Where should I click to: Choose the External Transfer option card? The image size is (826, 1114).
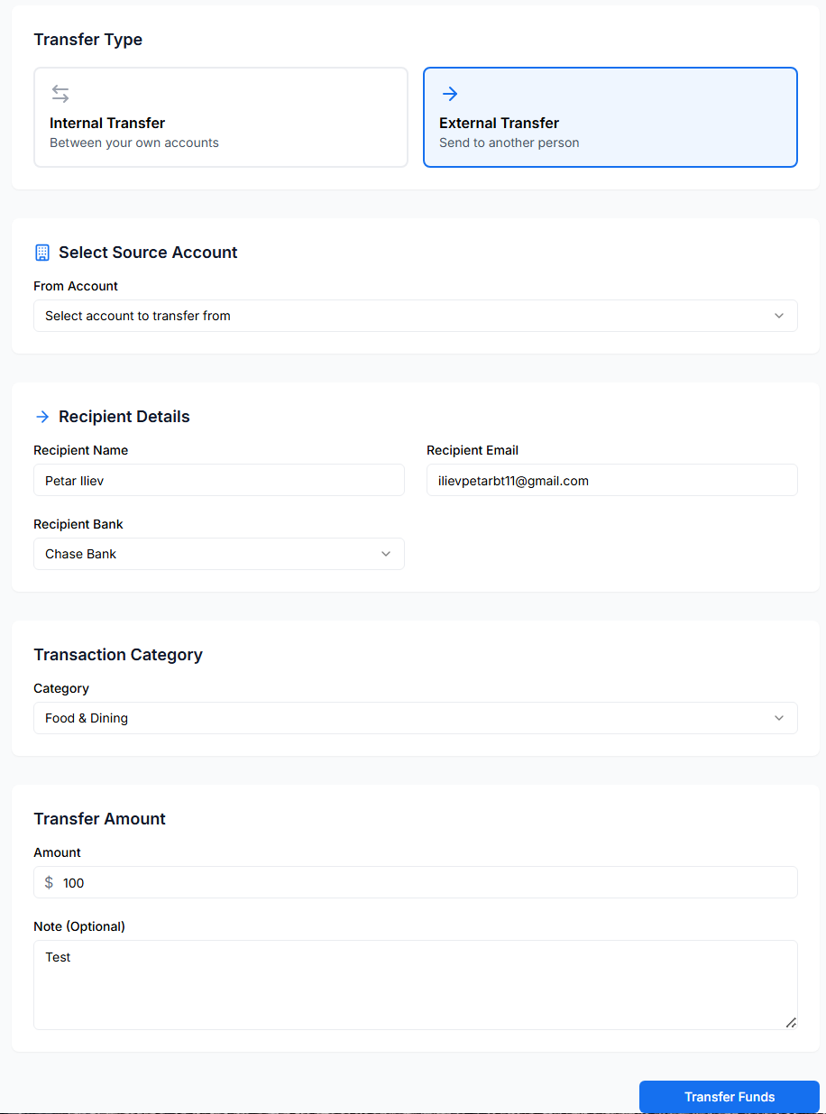pos(610,117)
